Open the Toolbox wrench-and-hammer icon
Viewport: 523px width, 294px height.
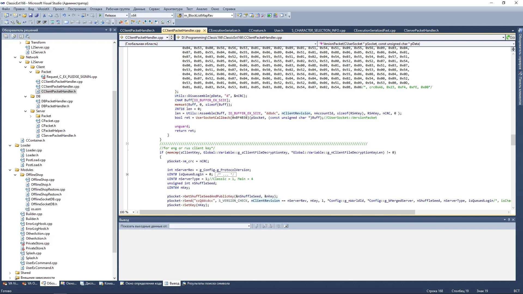(263, 16)
